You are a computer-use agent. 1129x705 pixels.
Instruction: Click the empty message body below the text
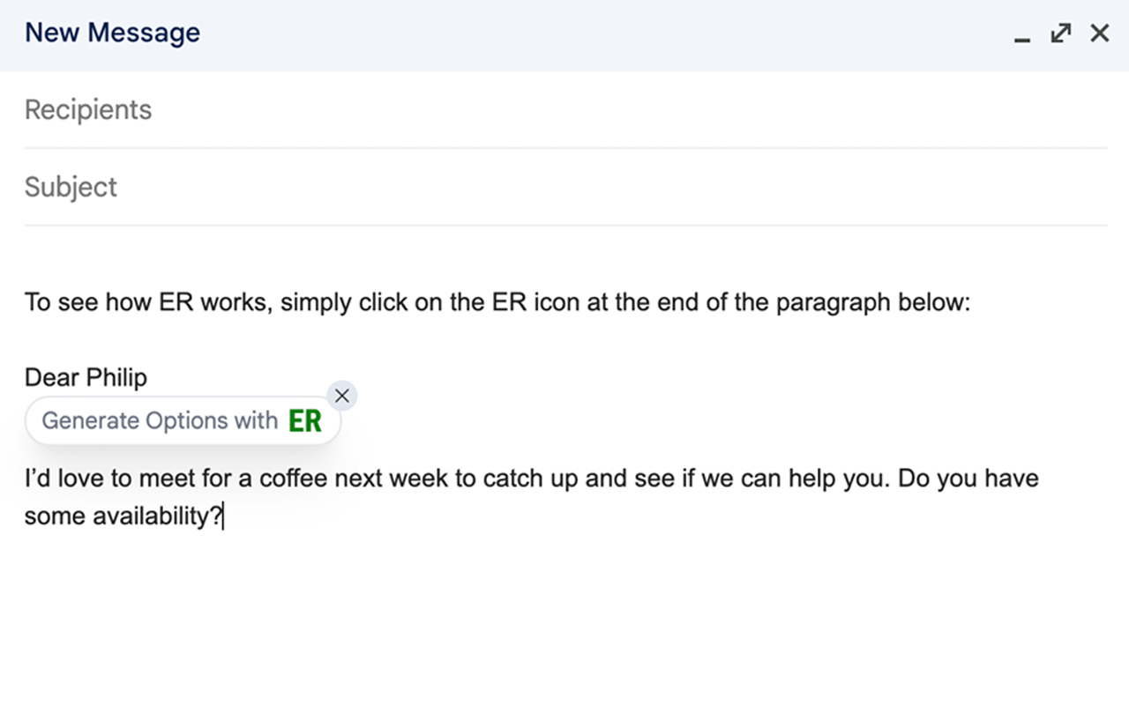pos(564,617)
